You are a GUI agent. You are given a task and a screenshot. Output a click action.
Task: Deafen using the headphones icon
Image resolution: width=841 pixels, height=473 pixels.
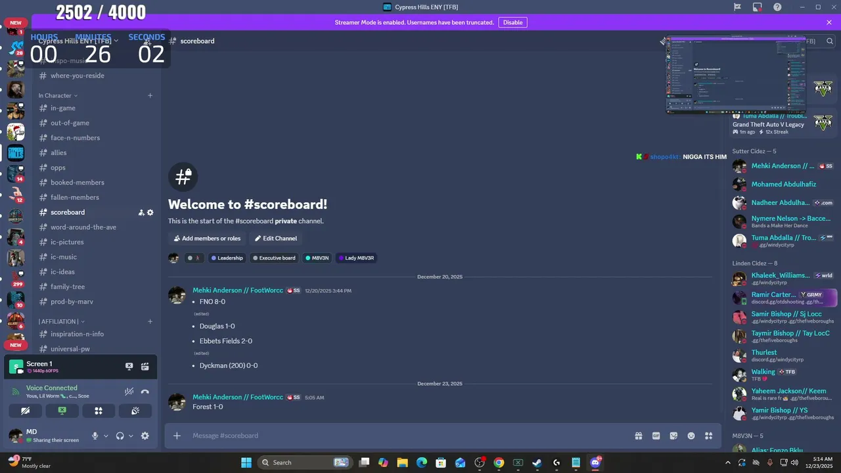tap(120, 436)
